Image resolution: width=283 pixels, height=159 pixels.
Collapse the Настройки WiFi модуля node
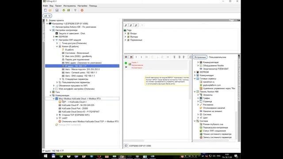click(x=54, y=40)
